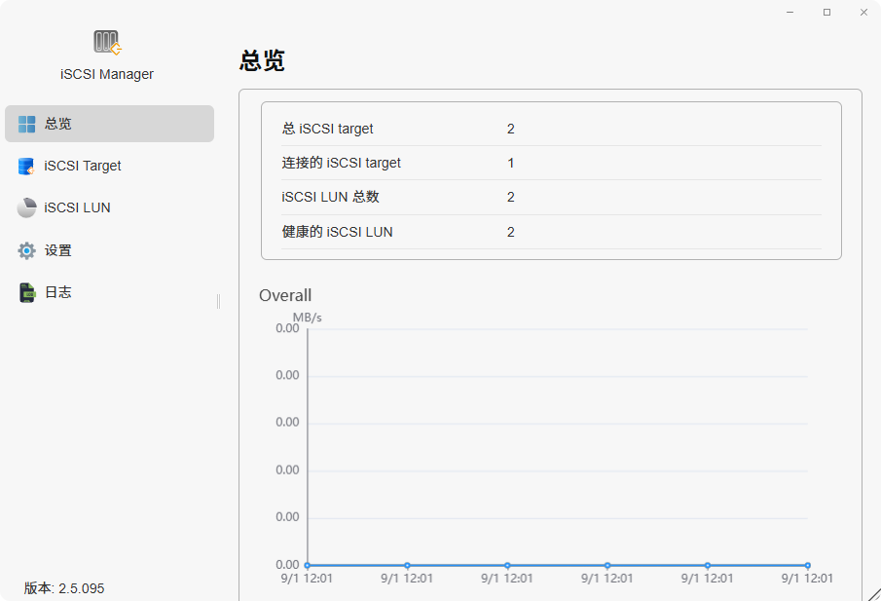
Task: Open settings via the 设置 gear icon
Action: (25, 249)
